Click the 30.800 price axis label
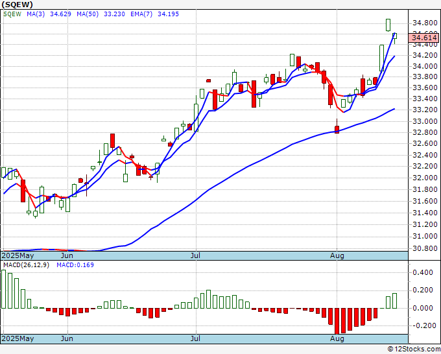The image size is (441, 354). pos(425,248)
